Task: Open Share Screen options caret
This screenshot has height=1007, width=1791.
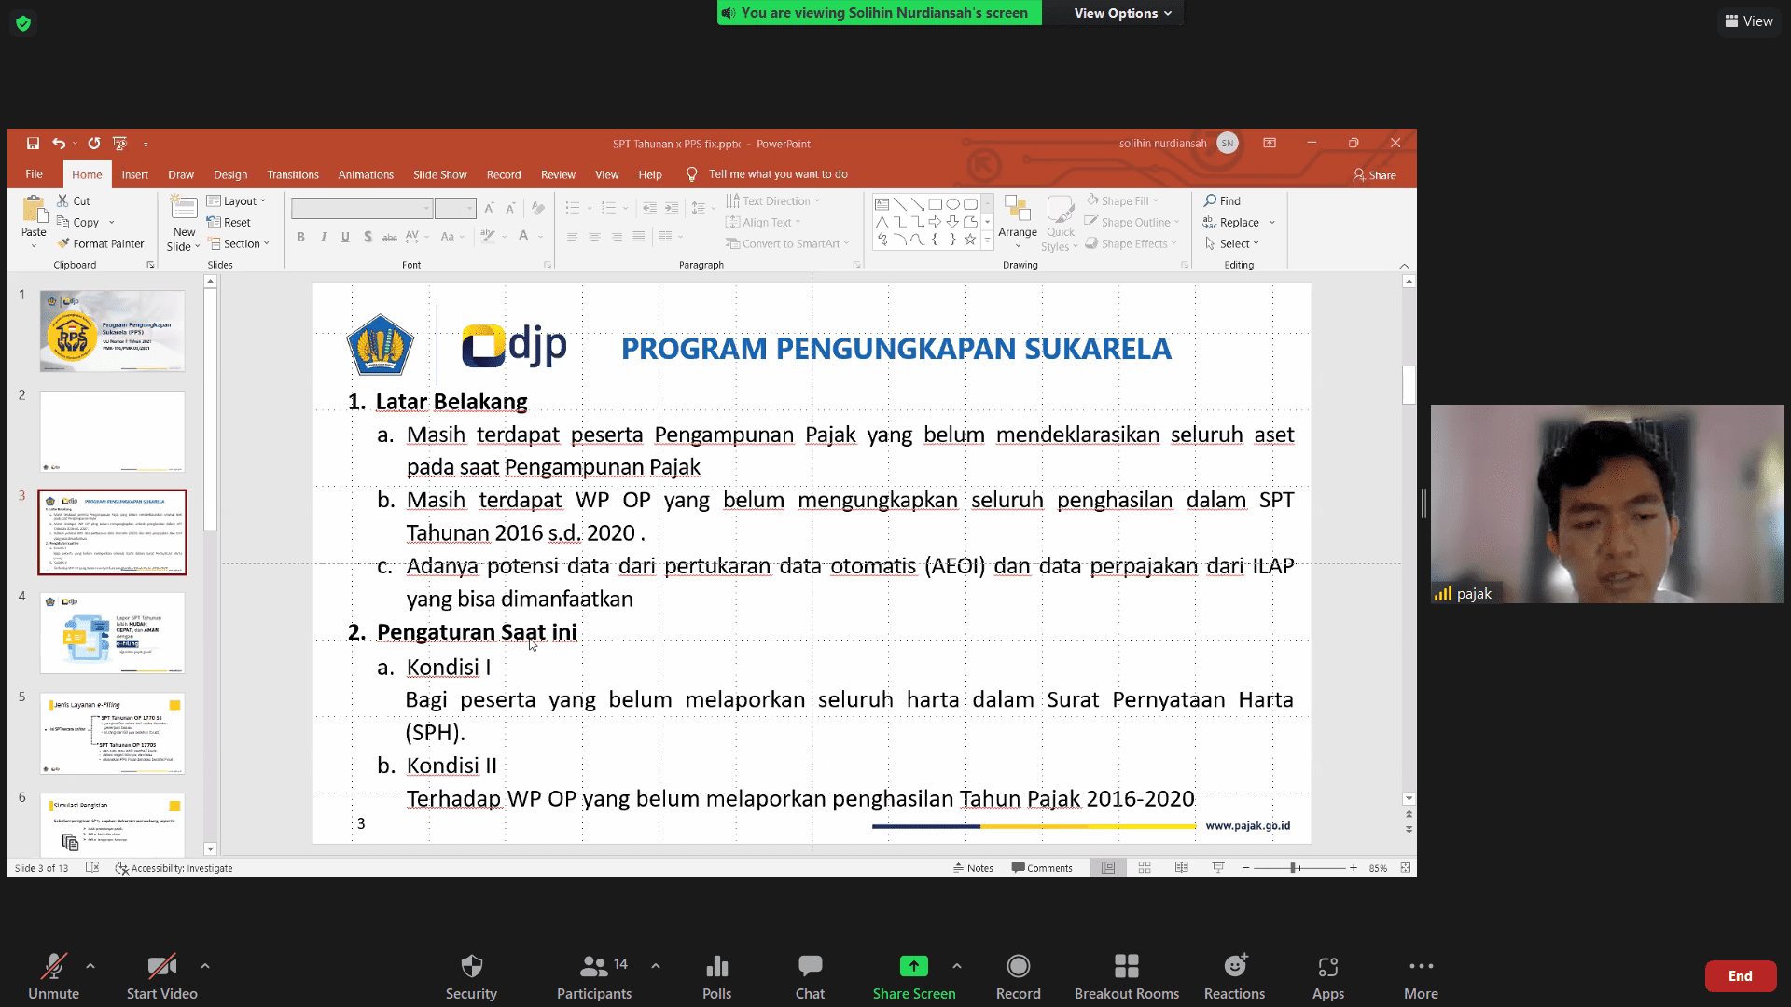Action: point(957,966)
